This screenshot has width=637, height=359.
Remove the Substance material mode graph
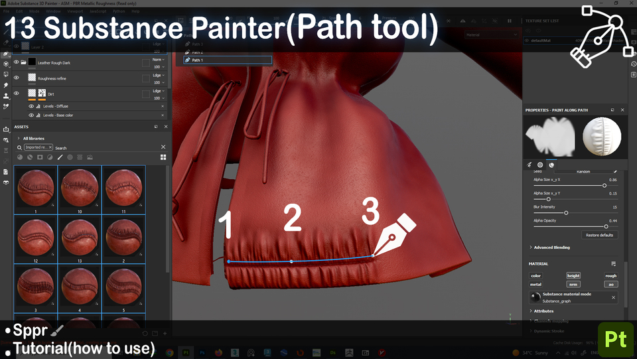click(613, 298)
